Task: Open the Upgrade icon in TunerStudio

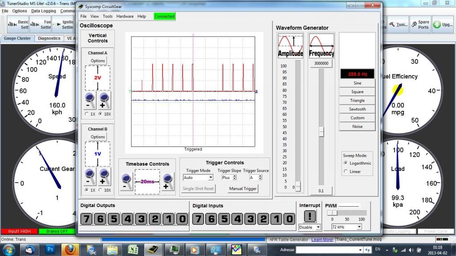Action: click(442, 25)
